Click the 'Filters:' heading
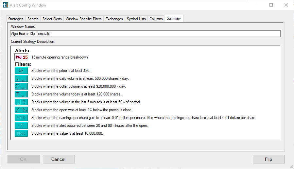Image resolution: width=294 pixels, height=169 pixels. pos(23,64)
